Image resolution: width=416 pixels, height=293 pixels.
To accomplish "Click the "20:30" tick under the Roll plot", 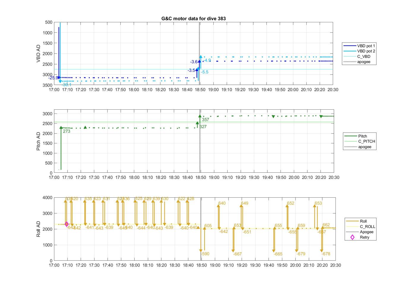I will point(335,265).
